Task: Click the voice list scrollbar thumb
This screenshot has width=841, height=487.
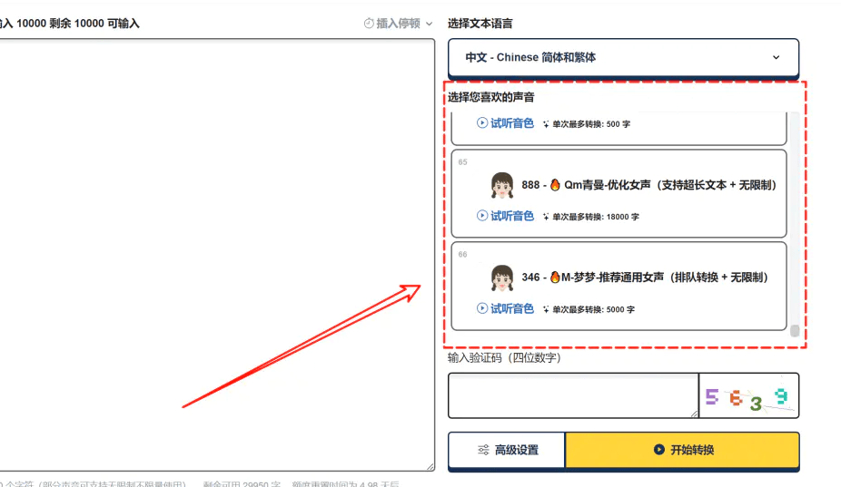Action: pos(795,330)
